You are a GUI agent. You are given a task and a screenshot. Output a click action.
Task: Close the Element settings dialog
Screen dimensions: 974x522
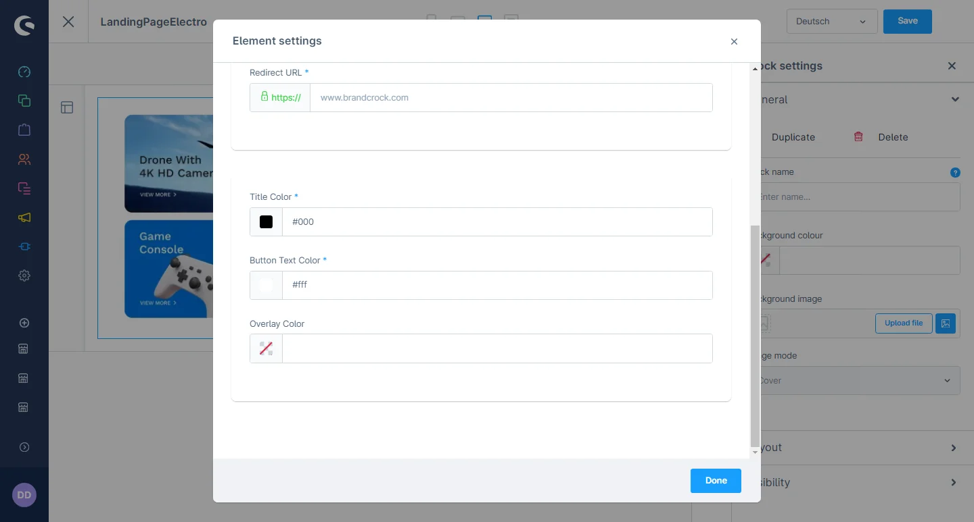click(734, 42)
